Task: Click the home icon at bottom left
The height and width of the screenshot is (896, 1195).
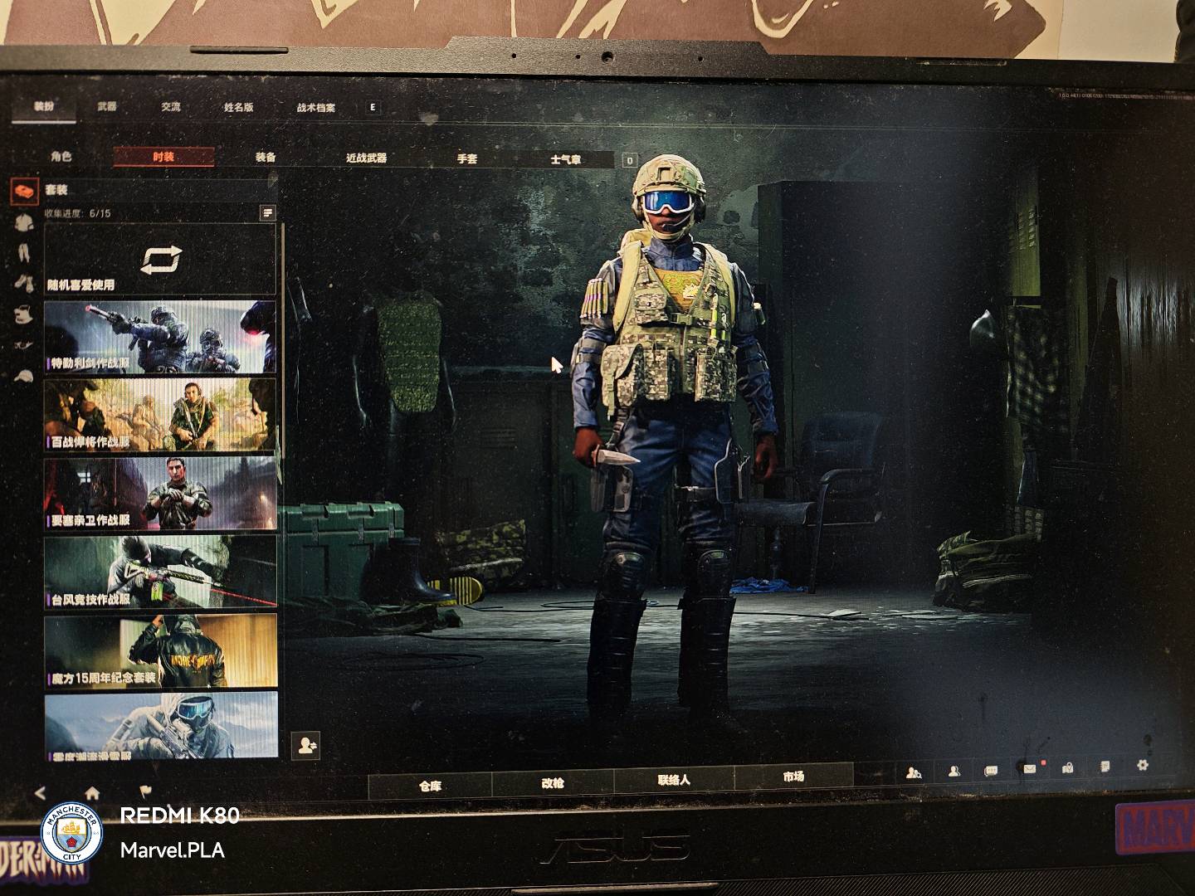Action: [x=92, y=793]
